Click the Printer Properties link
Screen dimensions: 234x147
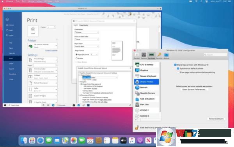51,51
